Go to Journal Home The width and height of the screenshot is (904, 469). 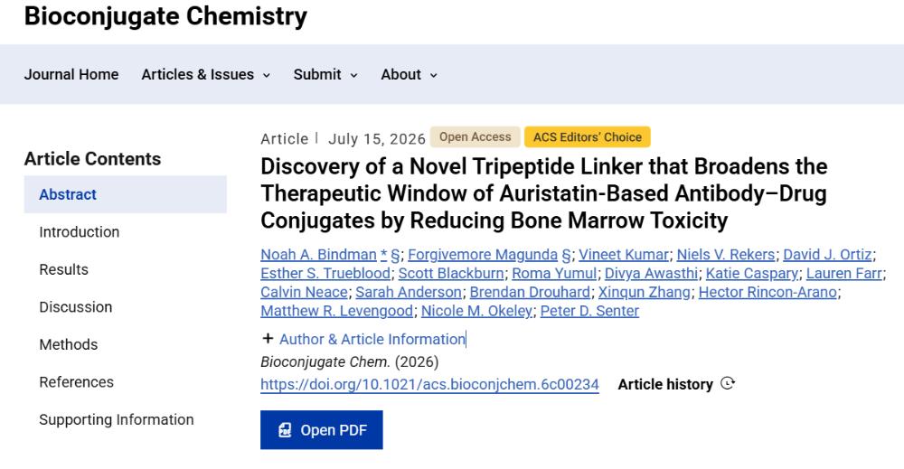coord(71,74)
